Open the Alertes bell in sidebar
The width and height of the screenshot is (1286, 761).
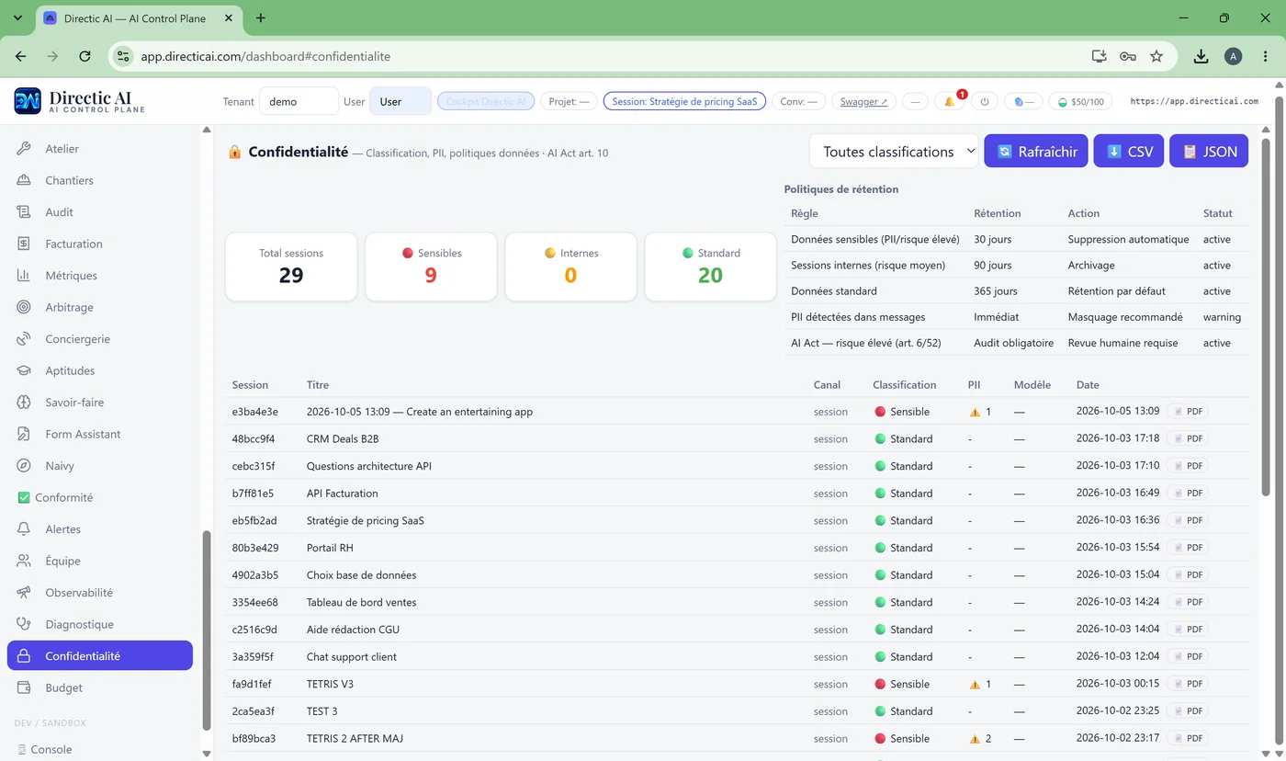click(x=25, y=529)
